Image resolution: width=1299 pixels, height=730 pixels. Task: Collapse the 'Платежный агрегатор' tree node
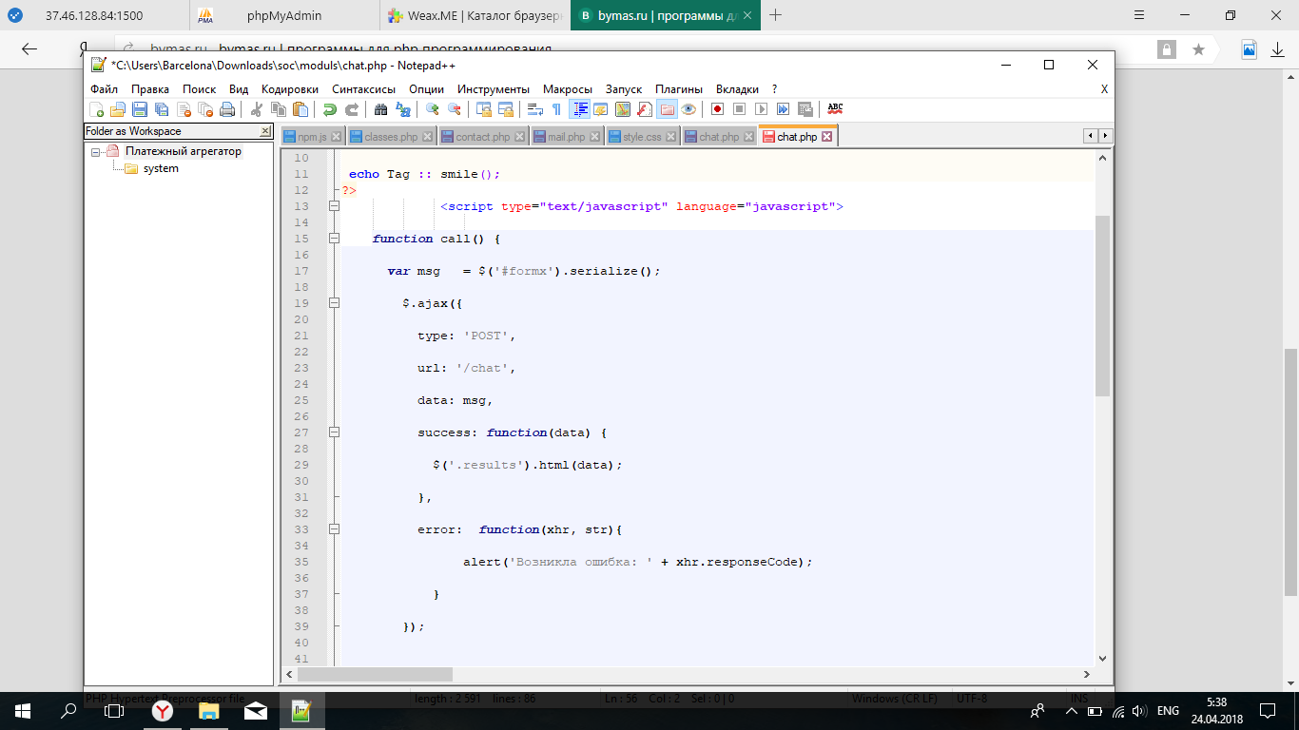click(x=96, y=152)
